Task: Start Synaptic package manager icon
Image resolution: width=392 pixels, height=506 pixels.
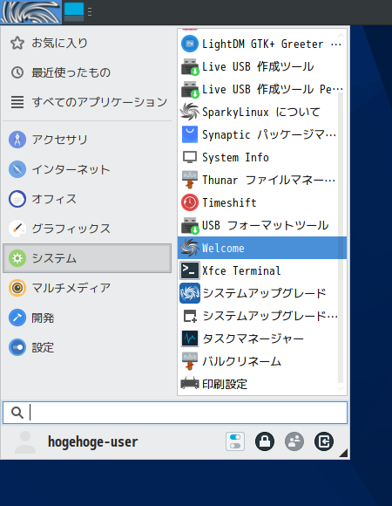Action: point(190,134)
